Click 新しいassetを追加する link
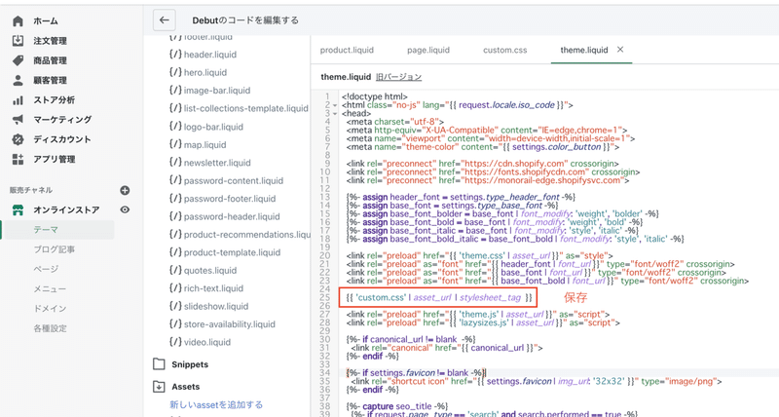779x417 pixels. [216, 404]
